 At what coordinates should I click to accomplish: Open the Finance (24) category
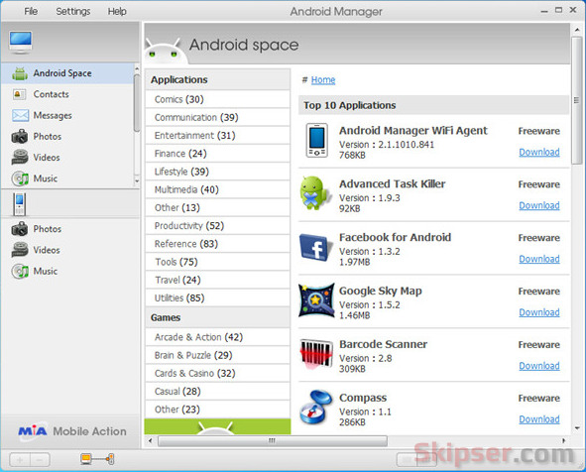click(217, 154)
